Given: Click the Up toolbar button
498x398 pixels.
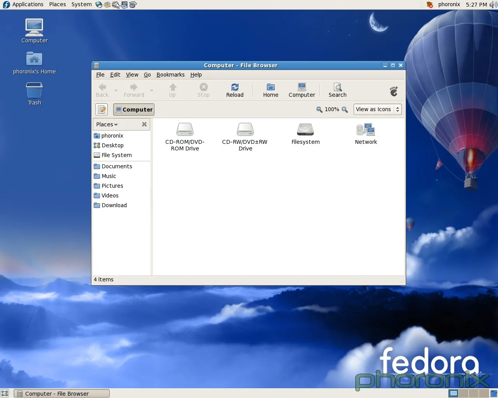Looking at the screenshot, I should 172,90.
